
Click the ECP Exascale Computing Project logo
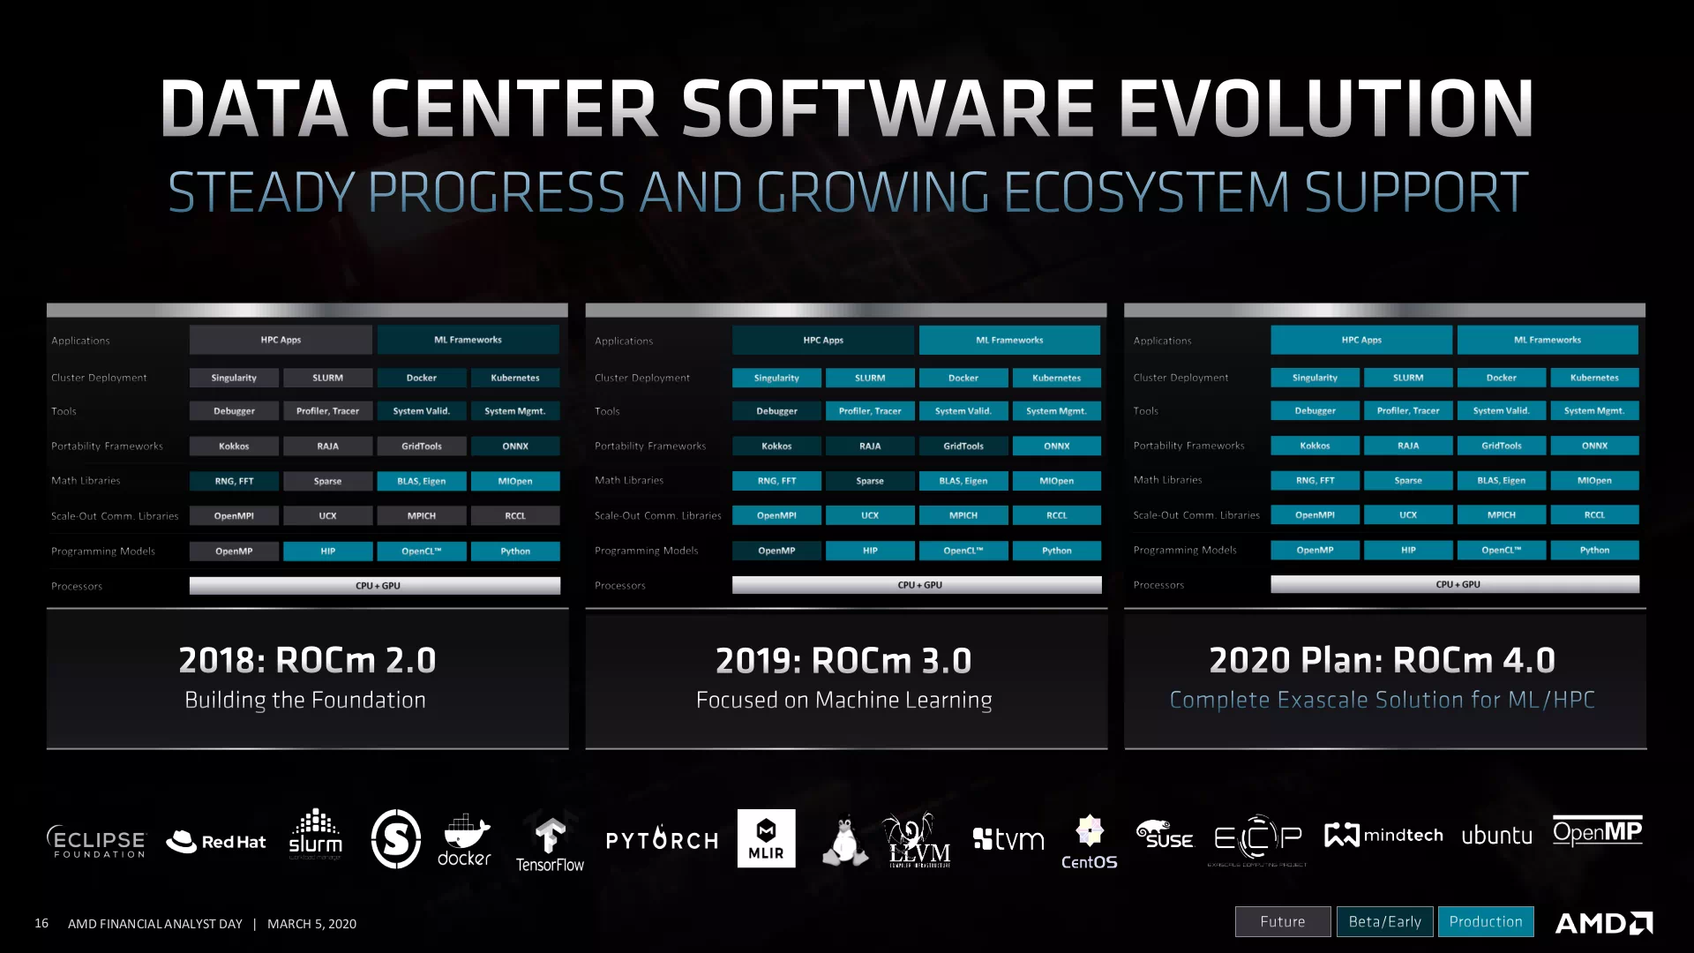[1257, 840]
